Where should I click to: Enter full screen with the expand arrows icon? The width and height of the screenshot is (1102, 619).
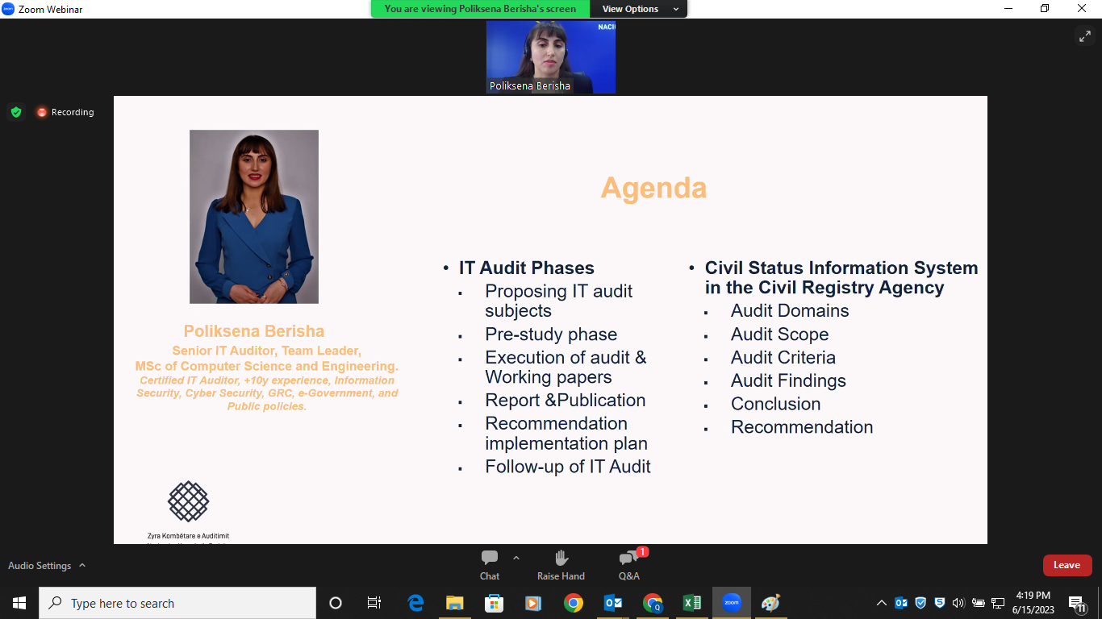click(1084, 35)
